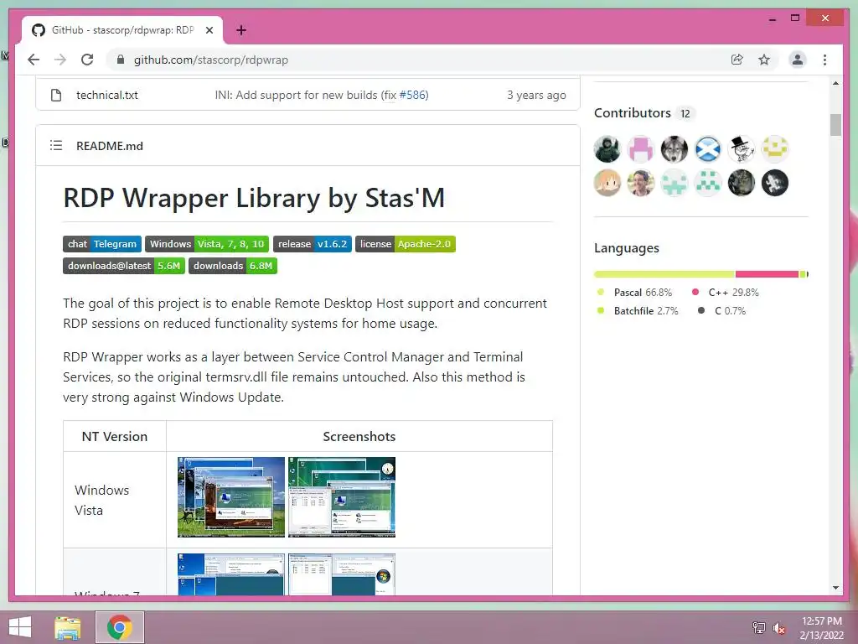Open the release v1.6.2 badge
The height and width of the screenshot is (644, 858).
[x=312, y=244]
